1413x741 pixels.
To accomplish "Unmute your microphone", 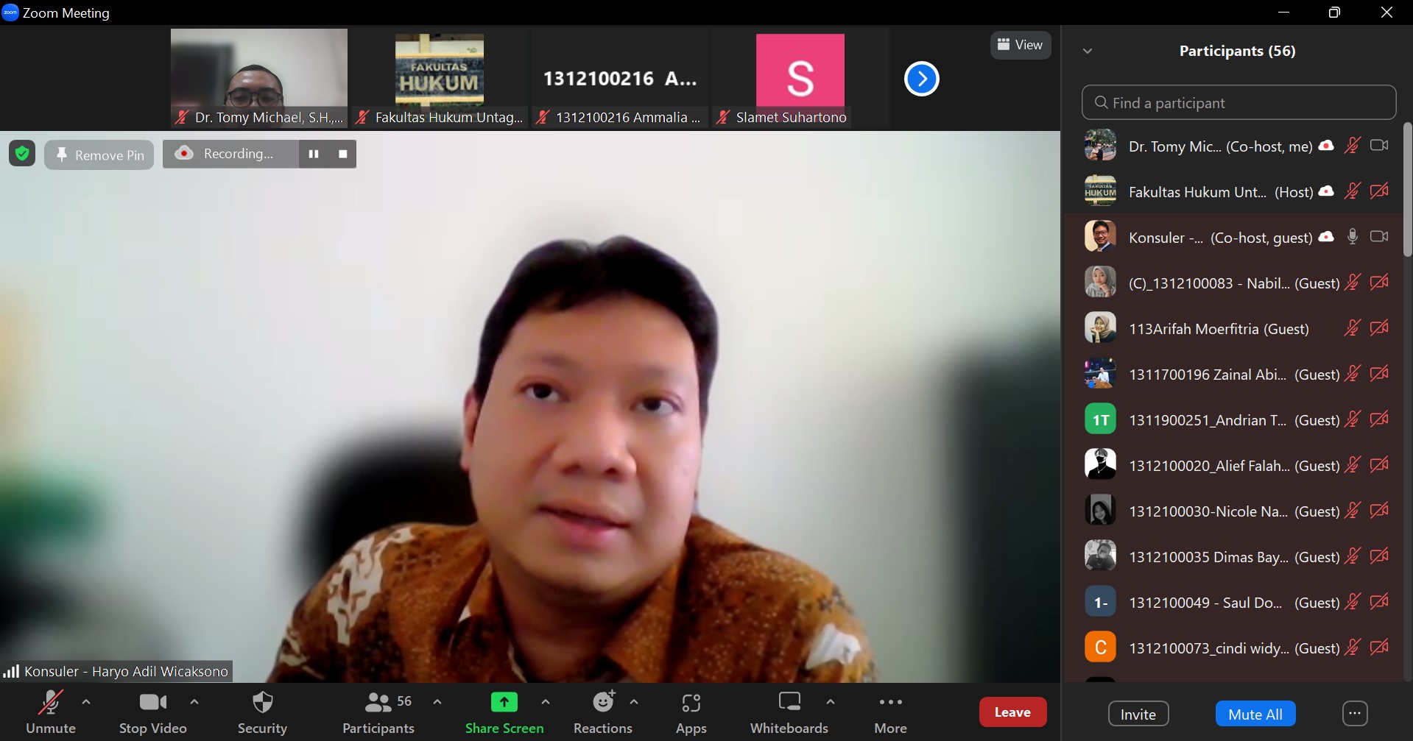I will (x=50, y=712).
